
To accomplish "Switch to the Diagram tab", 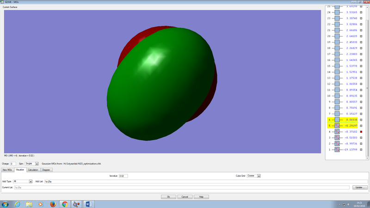I will pos(46,170).
